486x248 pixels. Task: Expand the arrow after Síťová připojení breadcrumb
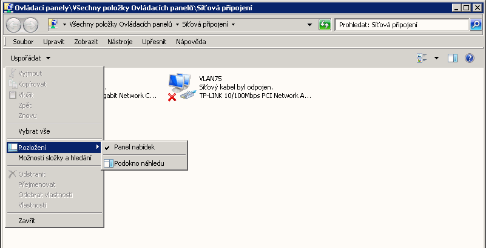click(x=233, y=25)
